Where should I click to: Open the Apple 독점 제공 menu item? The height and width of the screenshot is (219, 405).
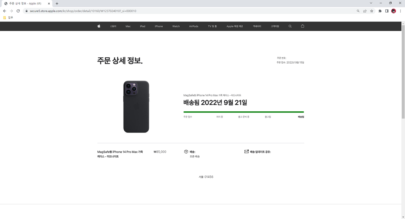pyautogui.click(x=235, y=26)
